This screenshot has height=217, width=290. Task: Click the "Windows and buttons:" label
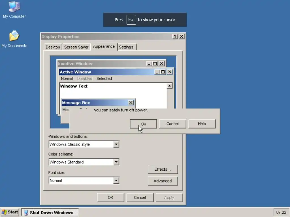pos(68,136)
